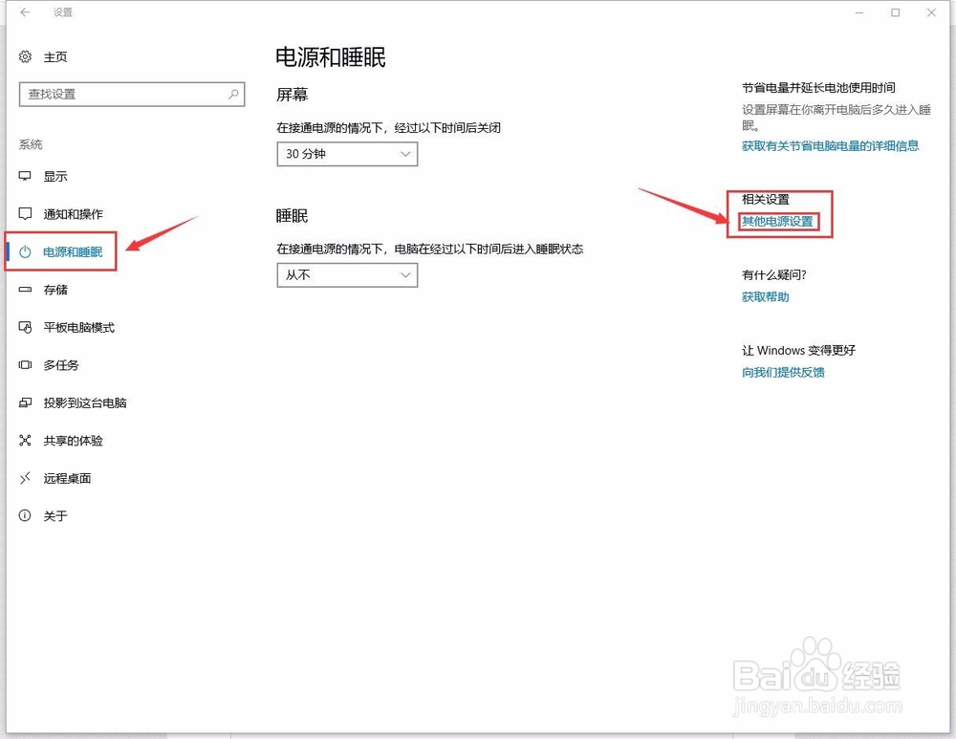Open the 屏幕 timeout dropdown showing 30分钟
The height and width of the screenshot is (739, 956).
tap(346, 154)
